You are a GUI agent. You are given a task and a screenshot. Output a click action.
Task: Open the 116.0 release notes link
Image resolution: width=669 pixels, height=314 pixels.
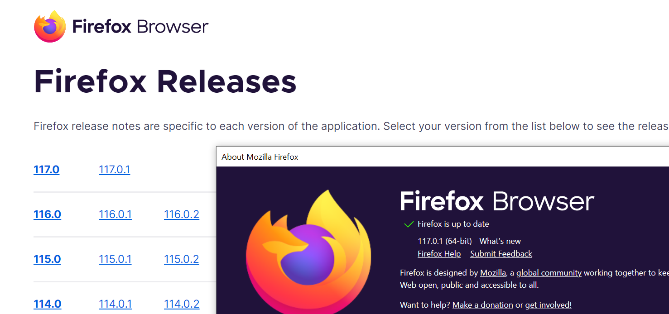pos(47,214)
